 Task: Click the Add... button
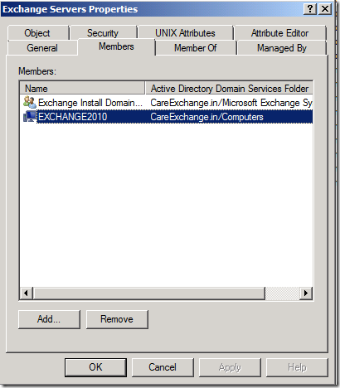(49, 319)
